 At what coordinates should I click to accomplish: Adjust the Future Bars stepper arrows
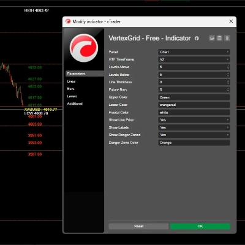coord(228,89)
